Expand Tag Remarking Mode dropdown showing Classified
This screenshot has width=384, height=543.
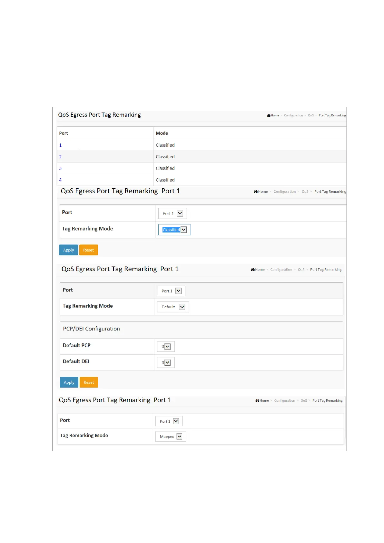click(x=174, y=230)
